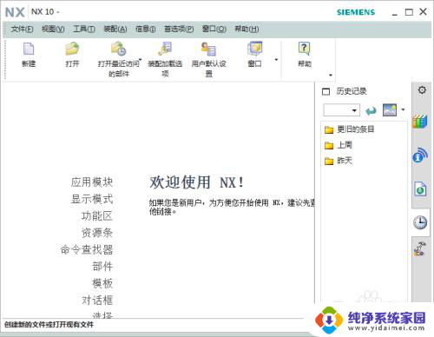Open toolbar options arrow below 帮助
Screen dimensions: 434x337
331,76
